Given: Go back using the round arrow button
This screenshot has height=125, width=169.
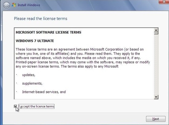Looking at the screenshot, I should pos(6,5).
